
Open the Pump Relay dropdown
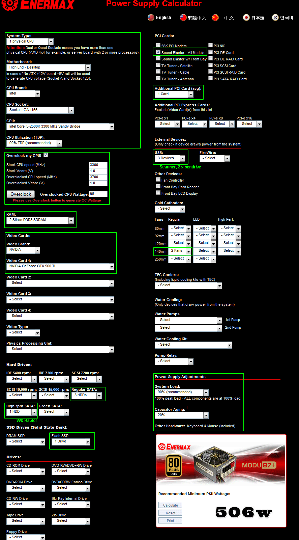tap(174, 361)
